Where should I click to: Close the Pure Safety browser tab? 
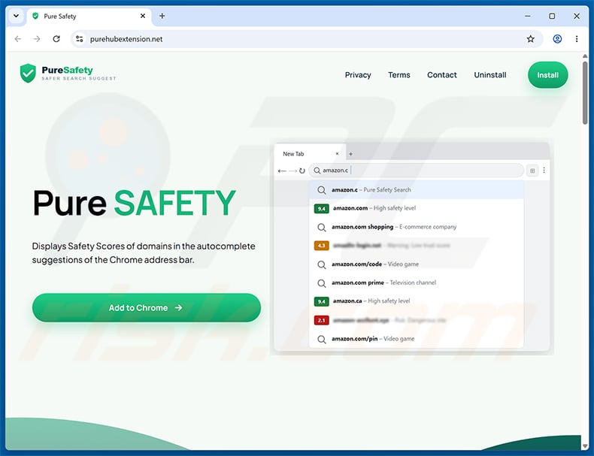tap(142, 16)
